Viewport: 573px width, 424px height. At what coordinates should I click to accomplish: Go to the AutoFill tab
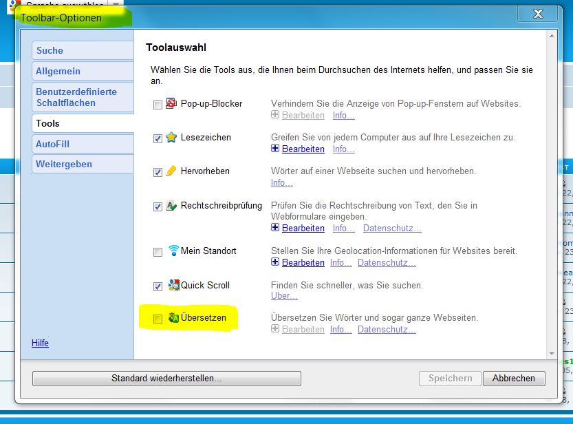point(83,144)
